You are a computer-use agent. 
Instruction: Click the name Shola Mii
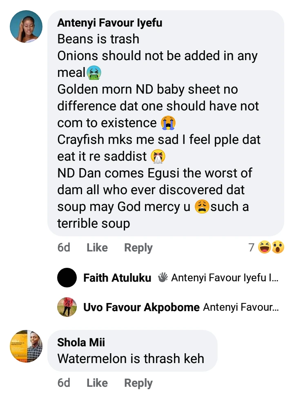(x=81, y=342)
